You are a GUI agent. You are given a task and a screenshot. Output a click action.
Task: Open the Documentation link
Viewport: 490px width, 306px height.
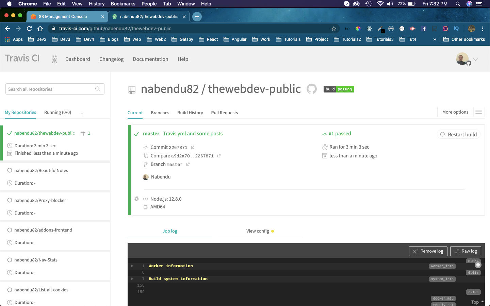tap(150, 59)
